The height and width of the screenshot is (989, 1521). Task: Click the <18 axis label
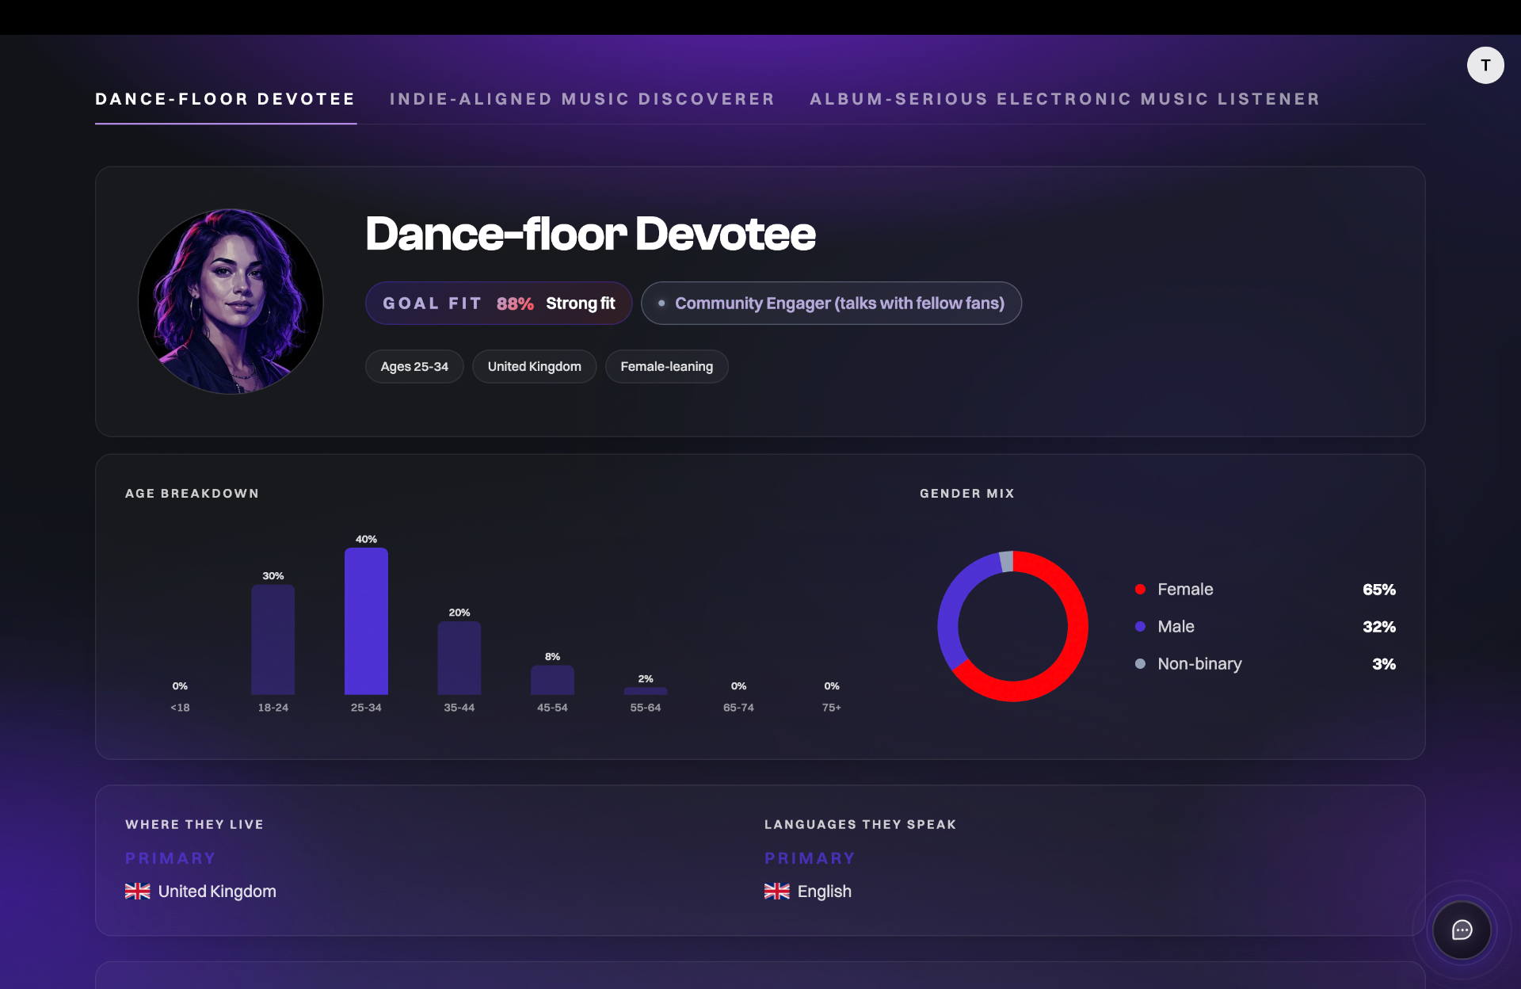pyautogui.click(x=180, y=708)
